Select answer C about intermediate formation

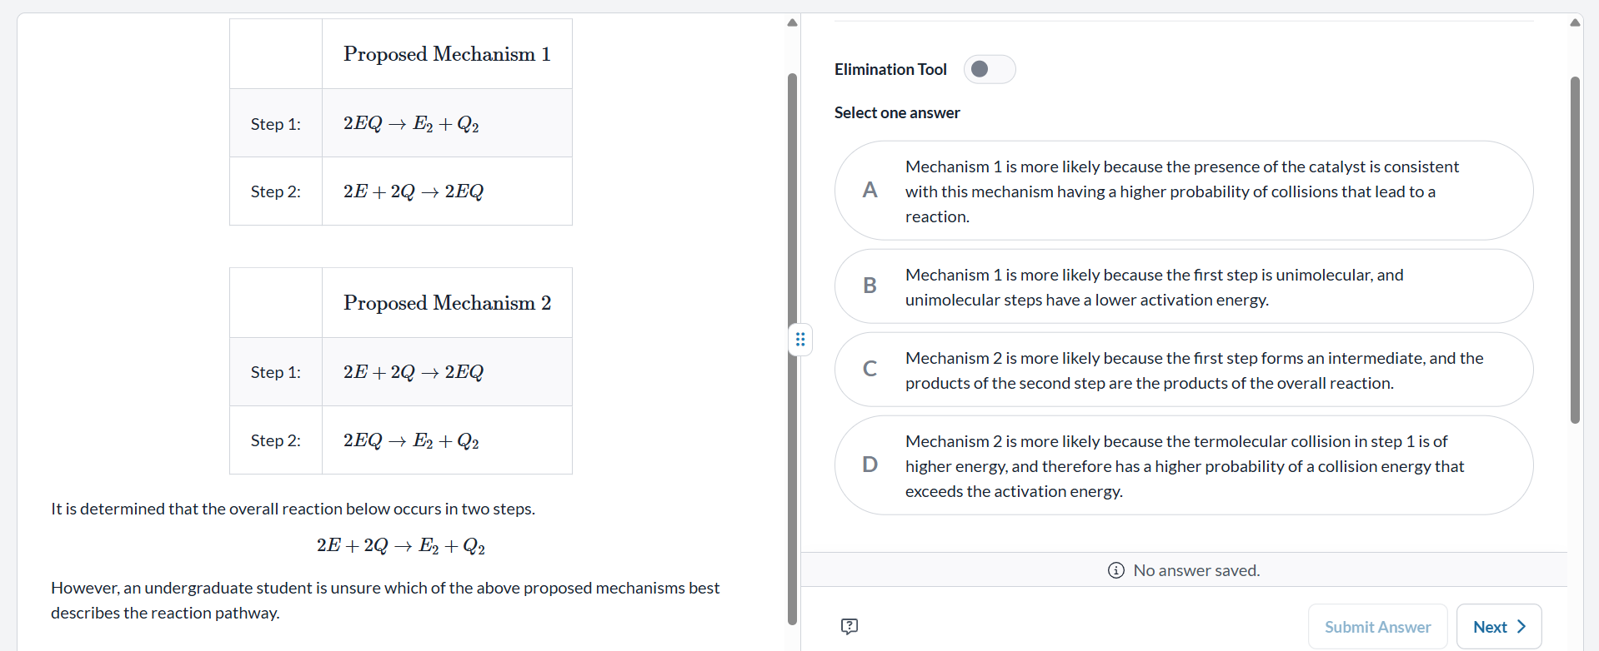pyautogui.click(x=1184, y=370)
